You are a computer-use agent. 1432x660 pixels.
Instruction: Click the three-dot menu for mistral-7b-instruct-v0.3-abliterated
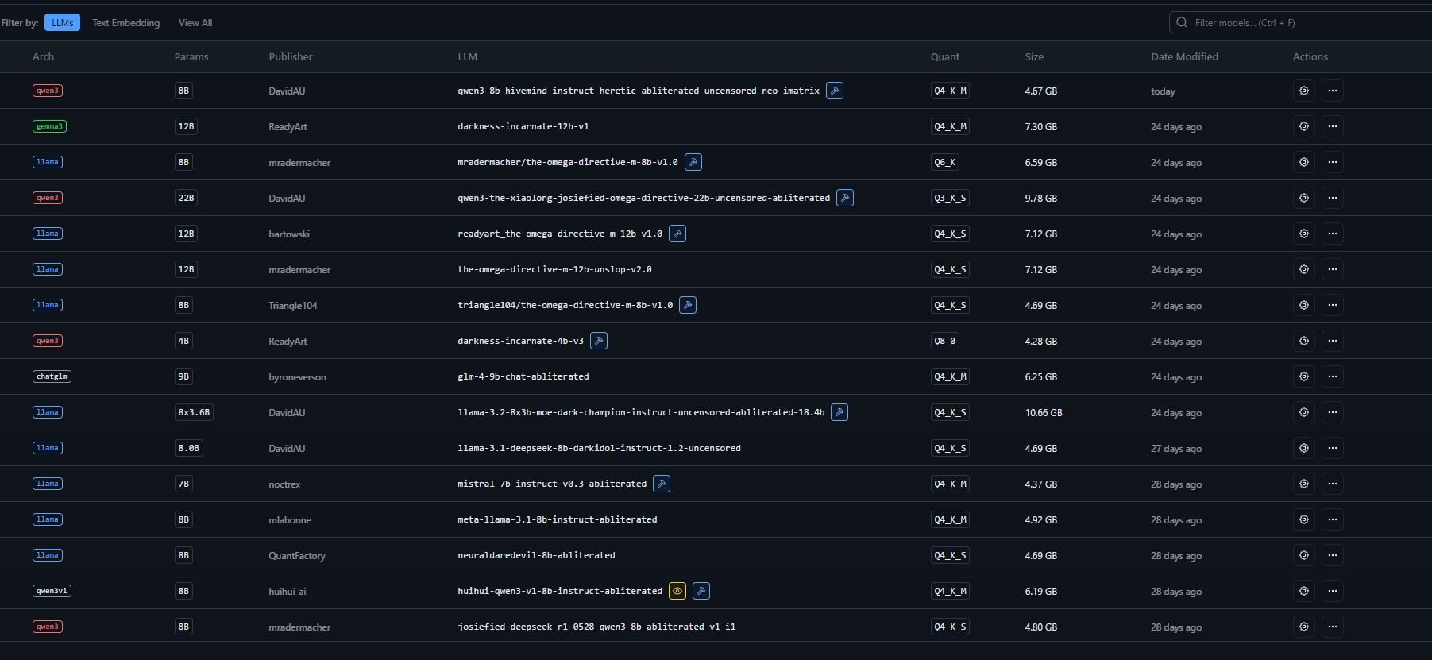[x=1333, y=484]
